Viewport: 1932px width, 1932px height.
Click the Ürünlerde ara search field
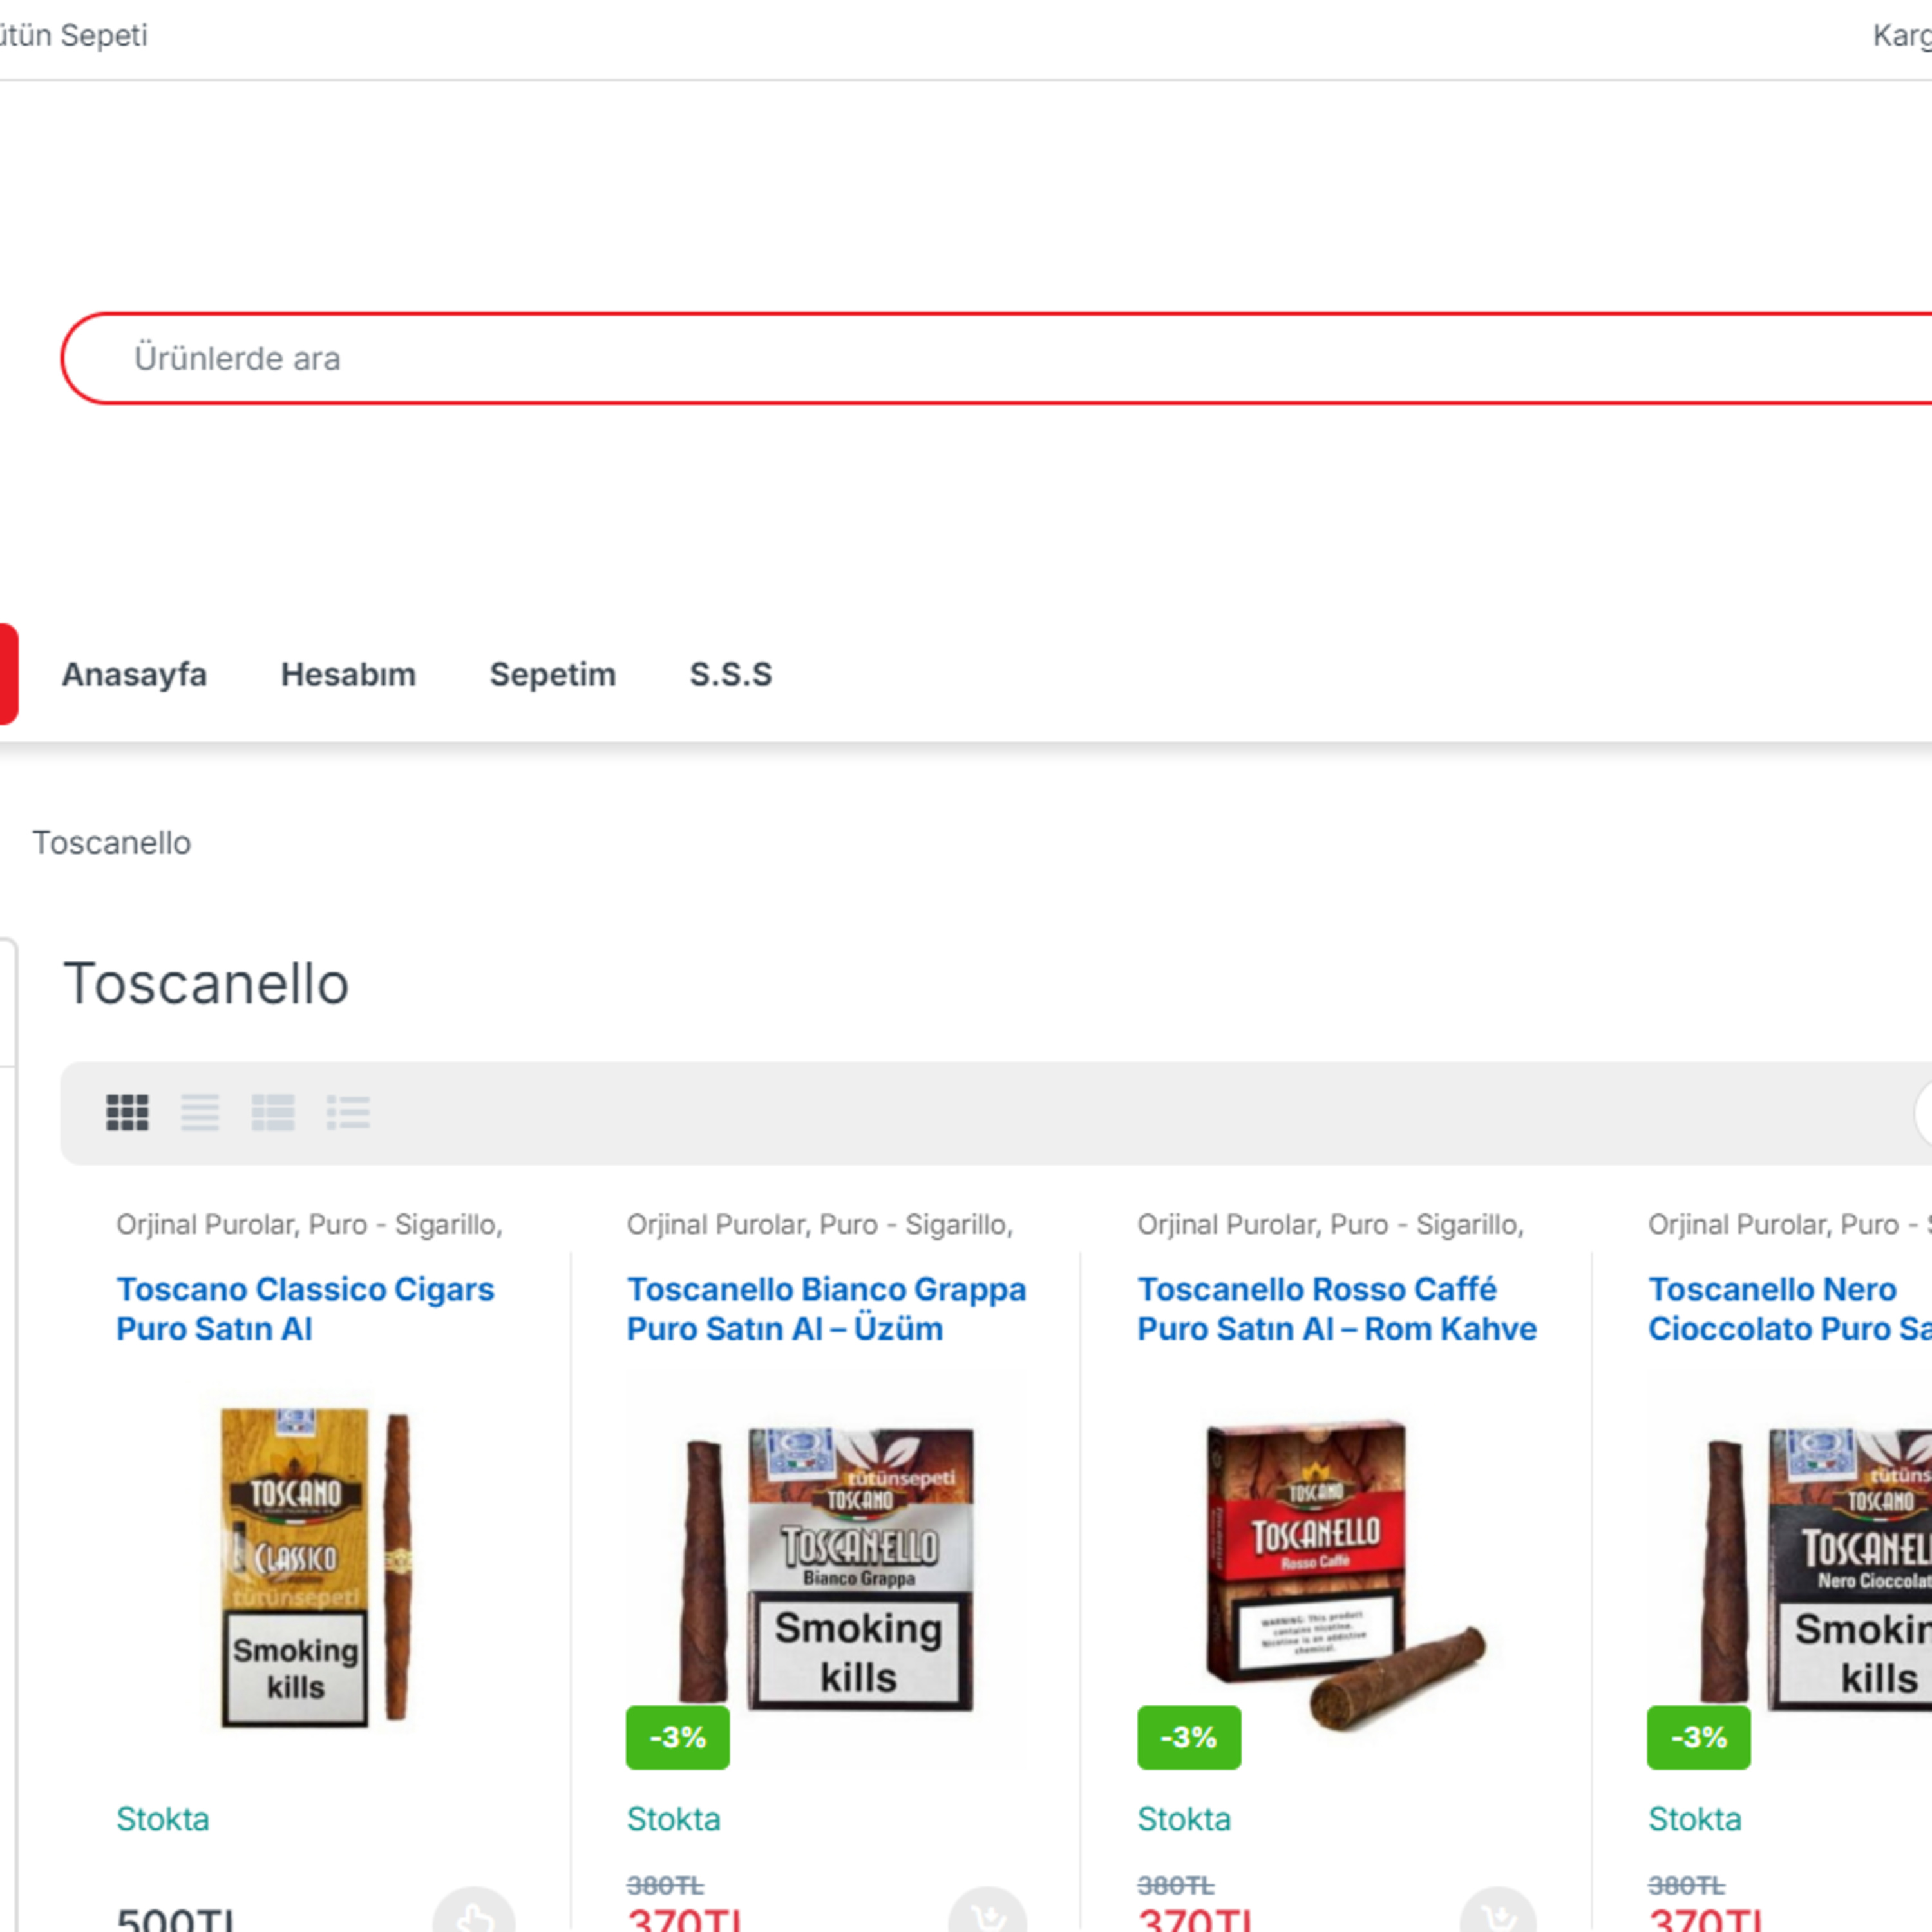(996, 358)
